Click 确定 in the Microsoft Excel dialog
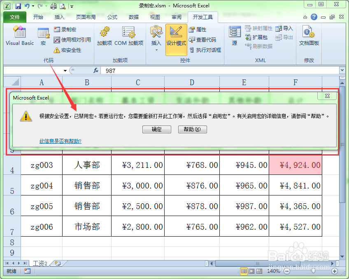This screenshot has height=279, width=349. pos(157,129)
